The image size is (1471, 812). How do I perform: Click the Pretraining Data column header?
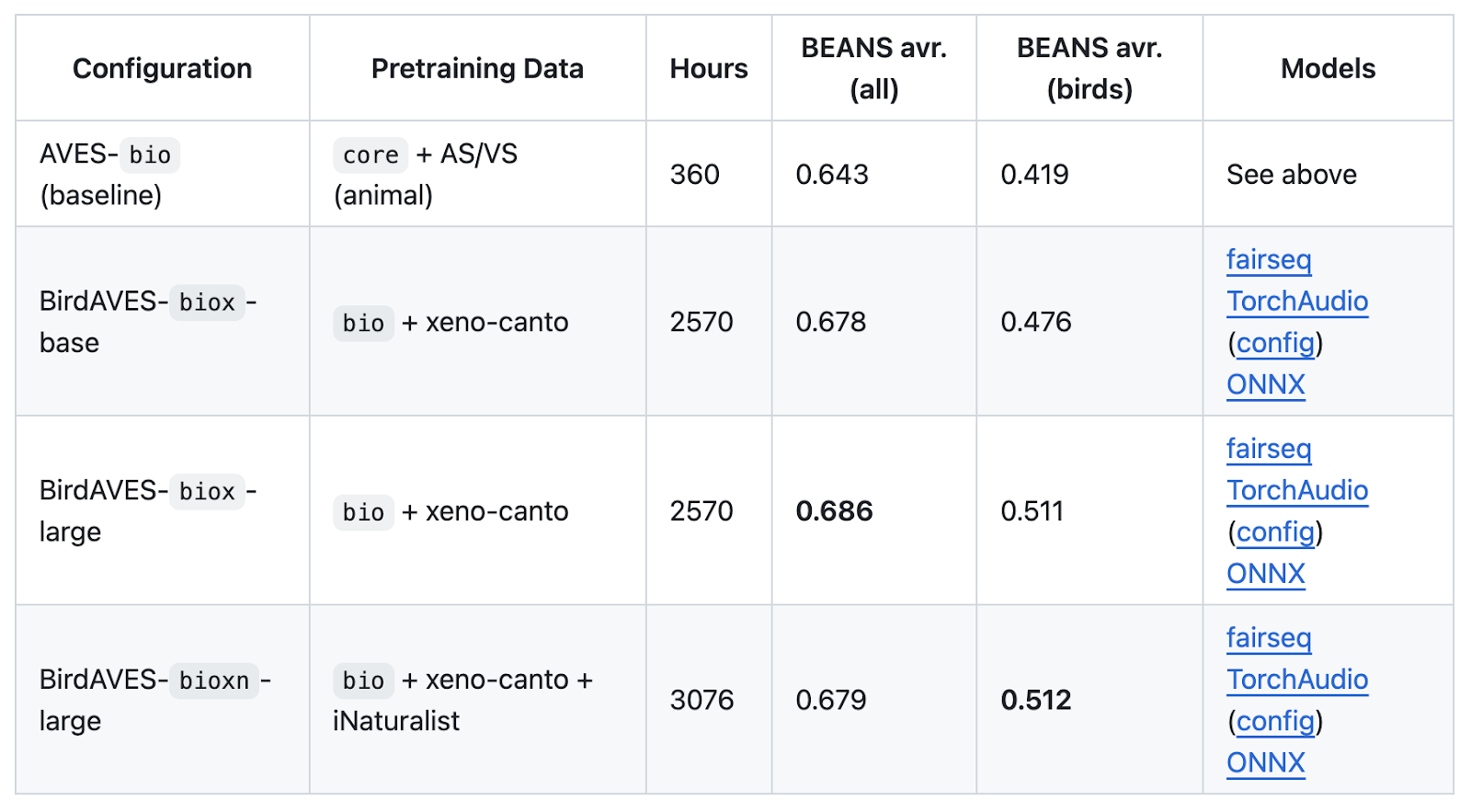point(477,69)
